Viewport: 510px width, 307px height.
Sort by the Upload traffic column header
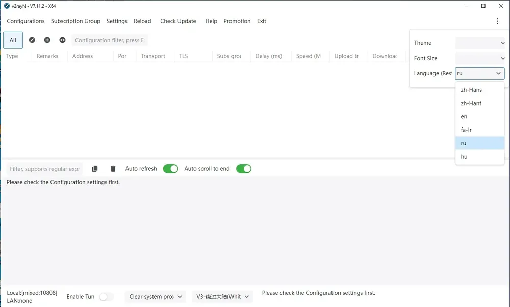pos(349,56)
